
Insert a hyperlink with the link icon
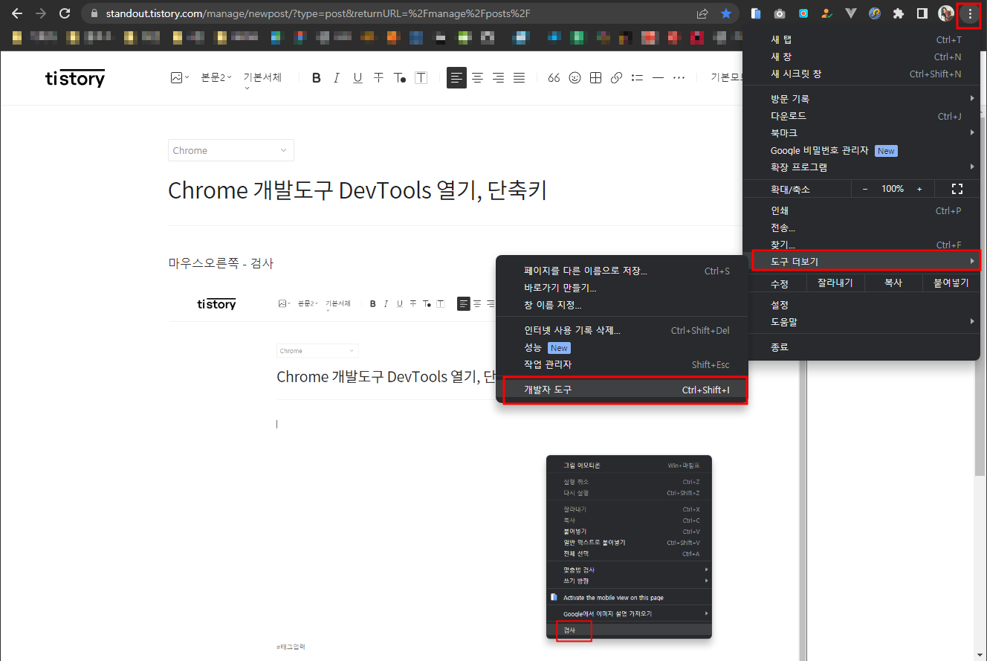click(616, 77)
